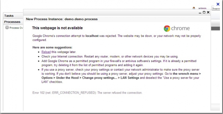This screenshot has height=114, width=223.
Task: Close the New Process Instance dialog
Action: pos(208,13)
